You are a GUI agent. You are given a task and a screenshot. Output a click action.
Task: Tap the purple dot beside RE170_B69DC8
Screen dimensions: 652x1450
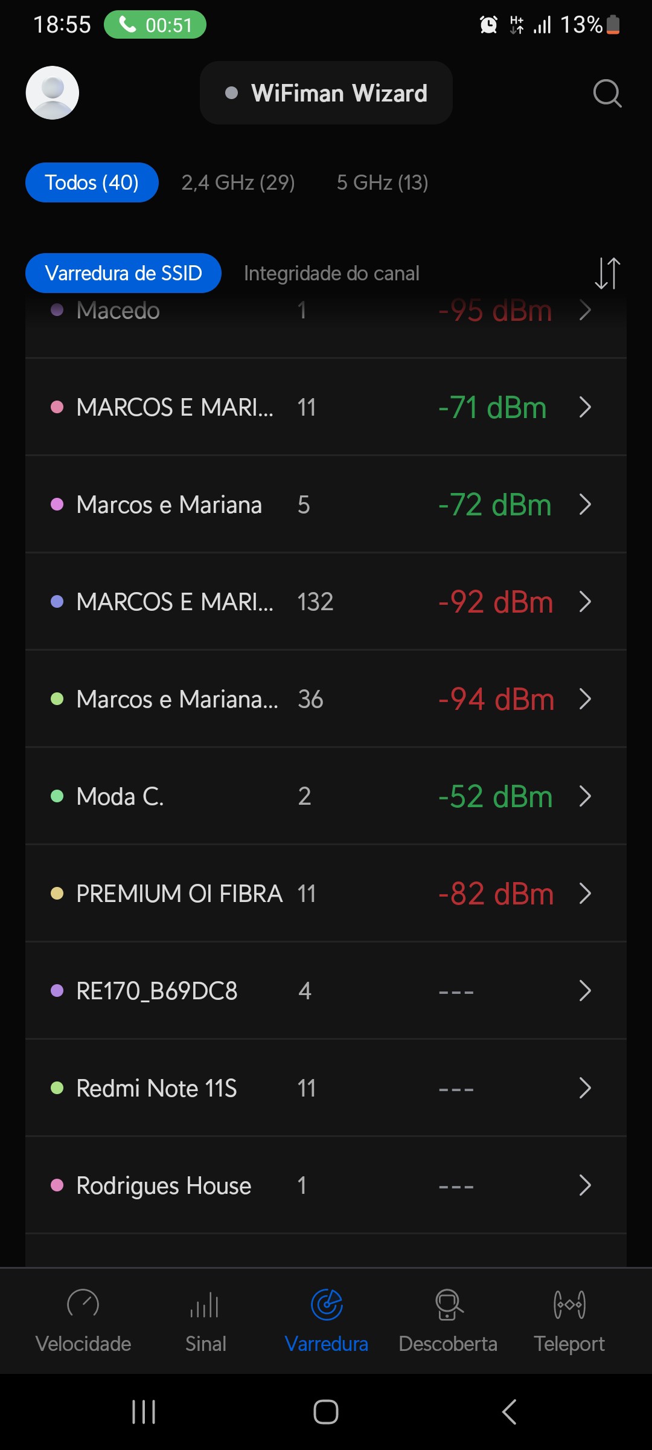point(57,991)
